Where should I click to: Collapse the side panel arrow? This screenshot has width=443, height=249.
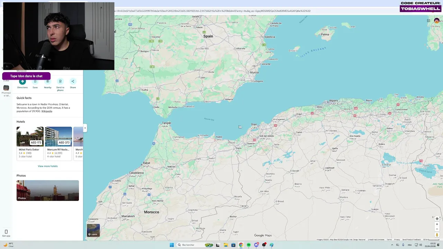click(85, 128)
